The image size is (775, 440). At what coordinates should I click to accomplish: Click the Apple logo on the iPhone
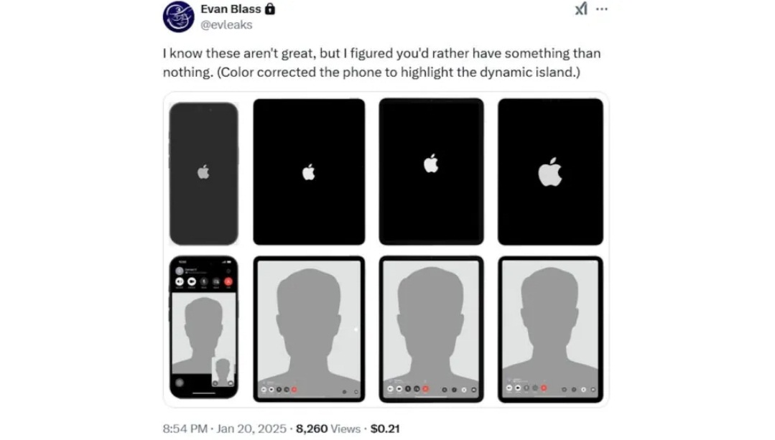203,172
